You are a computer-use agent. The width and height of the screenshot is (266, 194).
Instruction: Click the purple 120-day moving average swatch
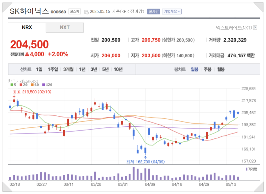(44, 85)
